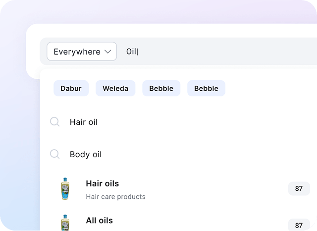
Task: Open the All oils bottle thumbnail
Action: click(x=65, y=223)
